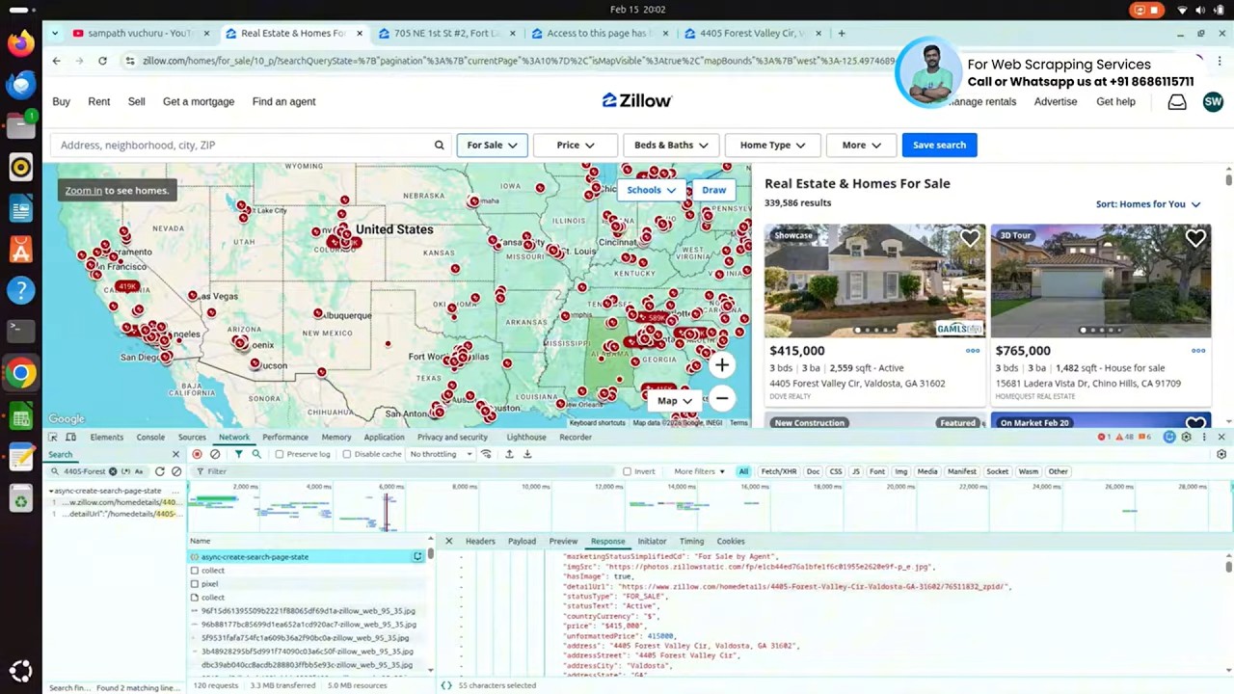Screen dimensions: 1234x694
Task: Click the Draw button on map
Action: [x=713, y=190]
